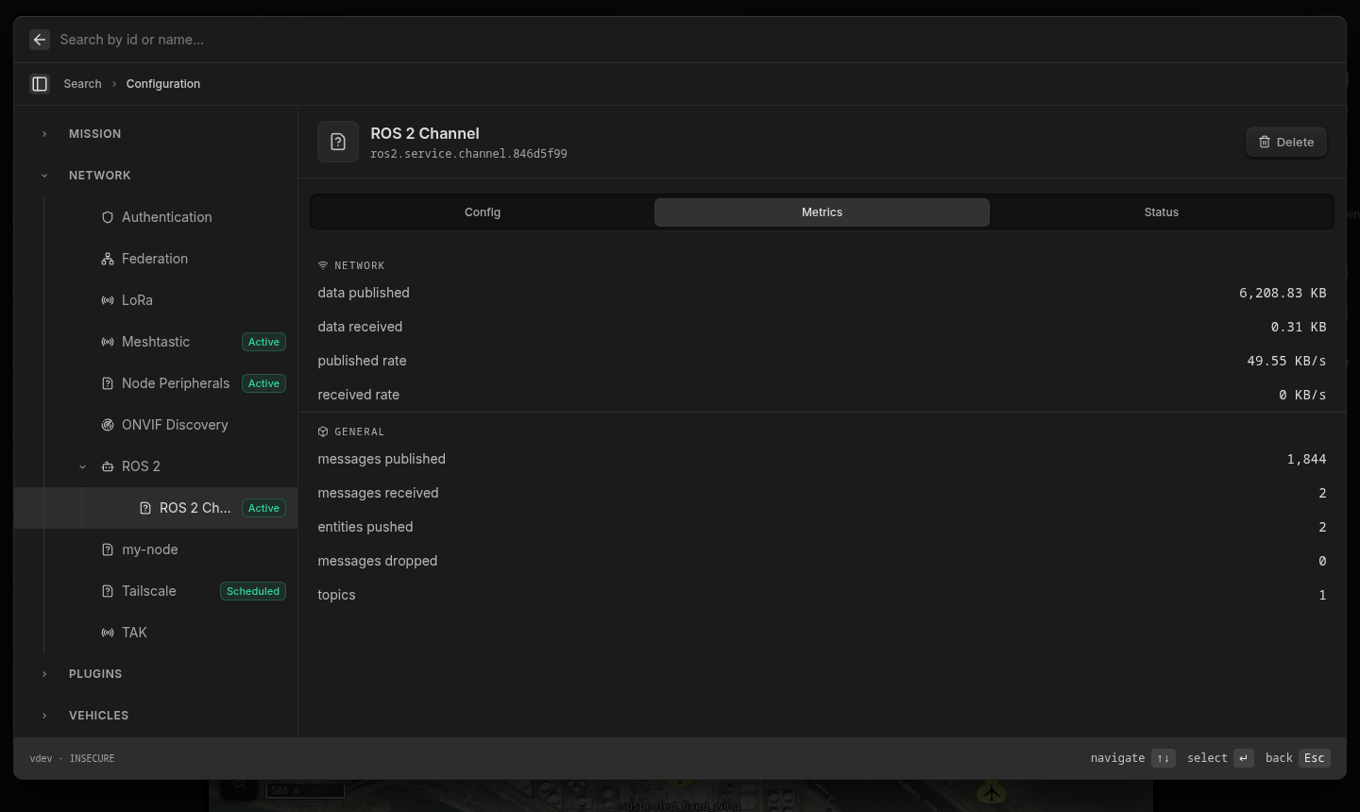Switch to the Config tab

point(483,212)
